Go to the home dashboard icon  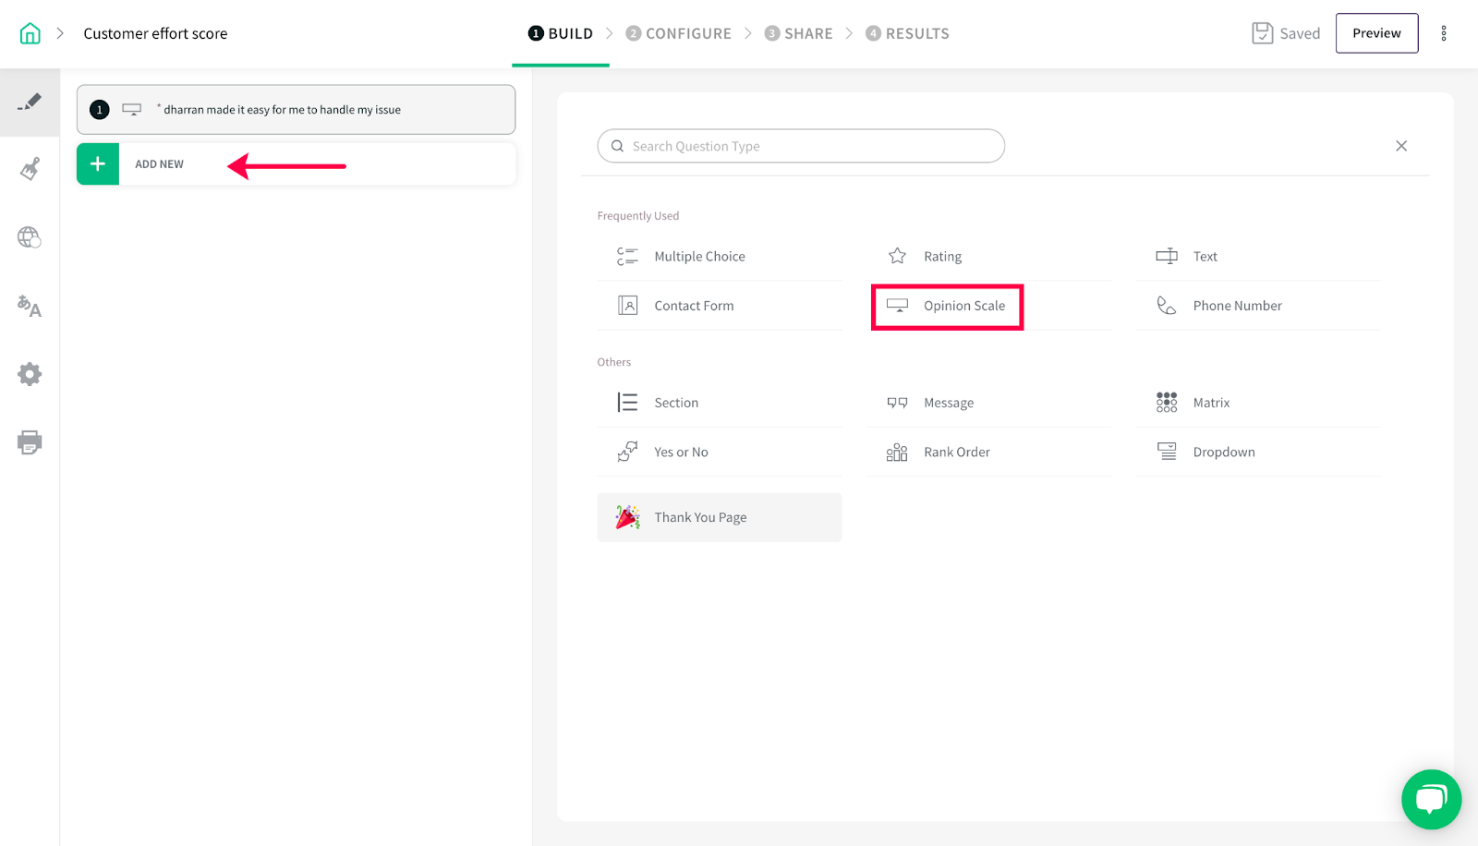30,34
